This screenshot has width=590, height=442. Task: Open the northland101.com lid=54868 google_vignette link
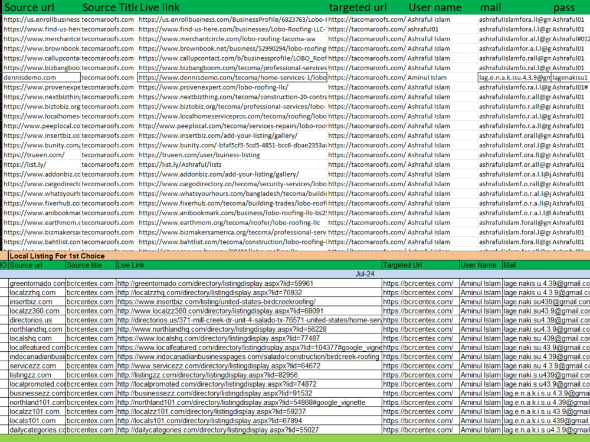click(241, 403)
